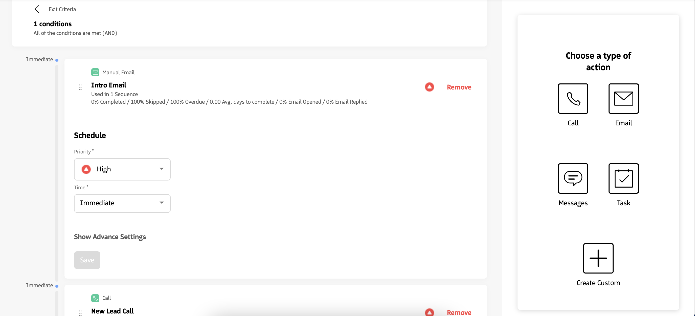Click the New Lead Call title
Image resolution: width=695 pixels, height=316 pixels.
point(112,311)
